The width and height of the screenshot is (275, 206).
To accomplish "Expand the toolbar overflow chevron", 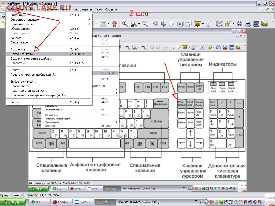I will pyautogui.click(x=273, y=21).
